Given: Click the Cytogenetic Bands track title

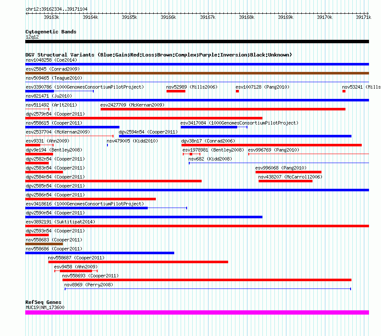Looking at the screenshot, I should point(51,32).
